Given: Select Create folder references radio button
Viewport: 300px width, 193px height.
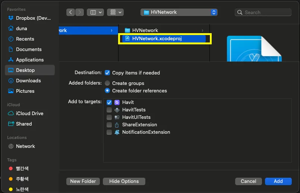Looking at the screenshot, I should (x=107, y=91).
